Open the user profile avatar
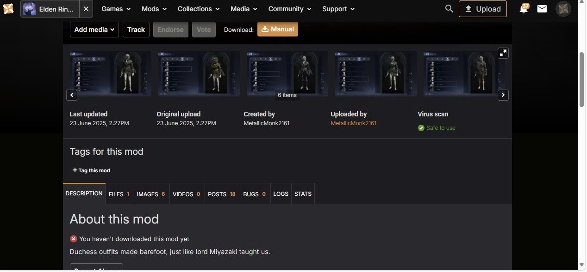587x272 pixels. (x=563, y=9)
